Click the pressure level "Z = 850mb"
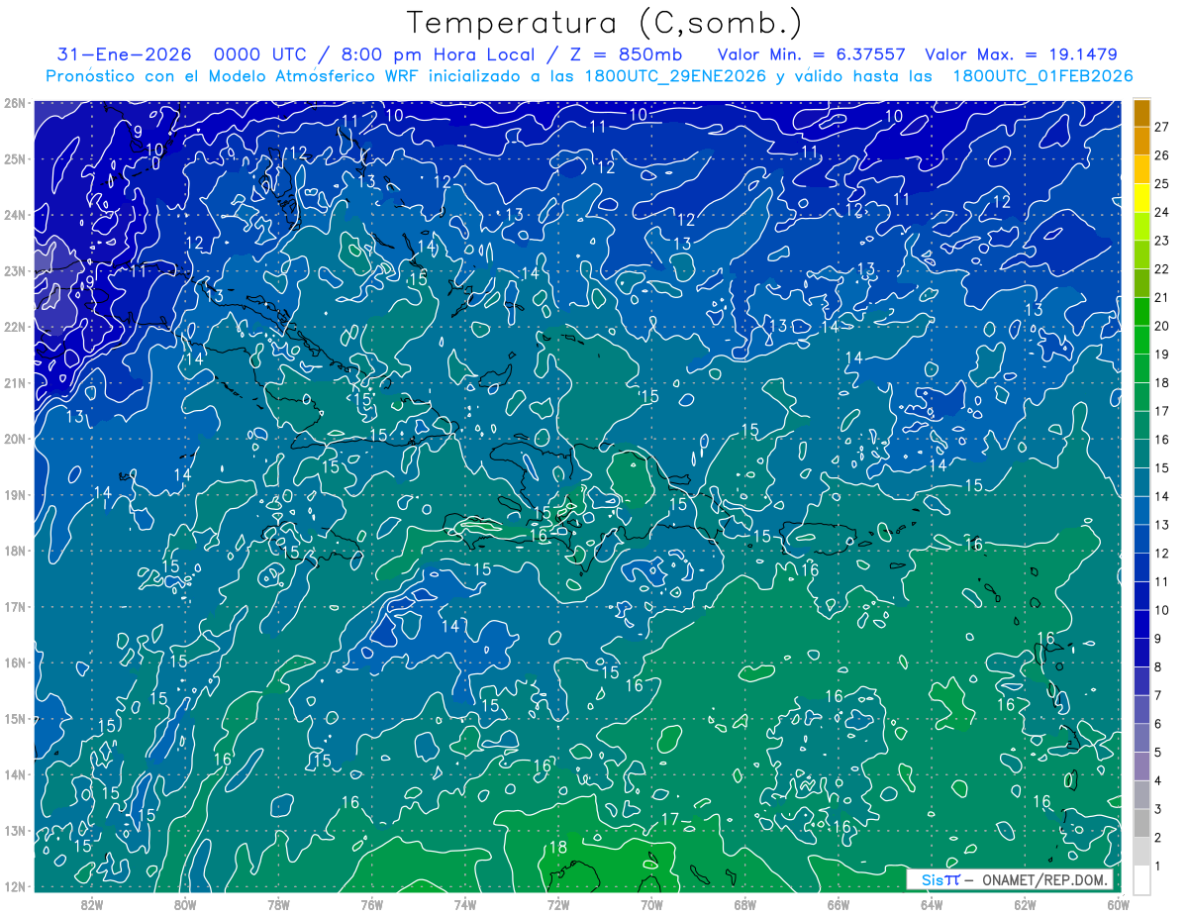Screen dimensions: 1188x918 pos(623,54)
